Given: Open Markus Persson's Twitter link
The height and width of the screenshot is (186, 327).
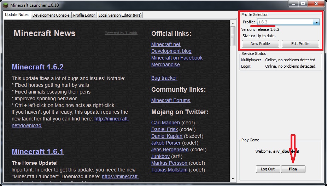Looking at the screenshot, I should tap(169, 163).
